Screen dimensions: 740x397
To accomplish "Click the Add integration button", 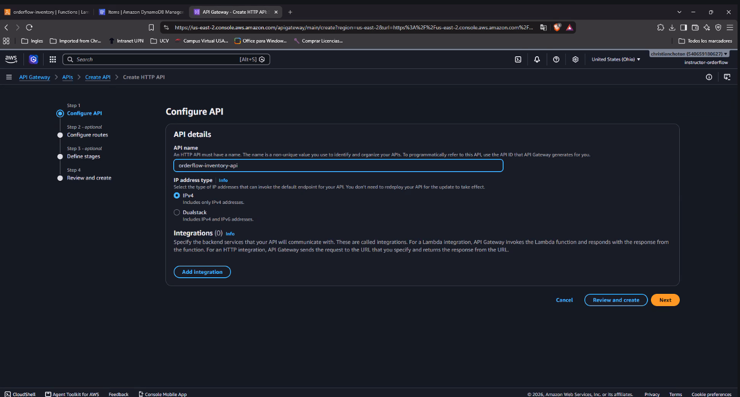I will point(202,272).
